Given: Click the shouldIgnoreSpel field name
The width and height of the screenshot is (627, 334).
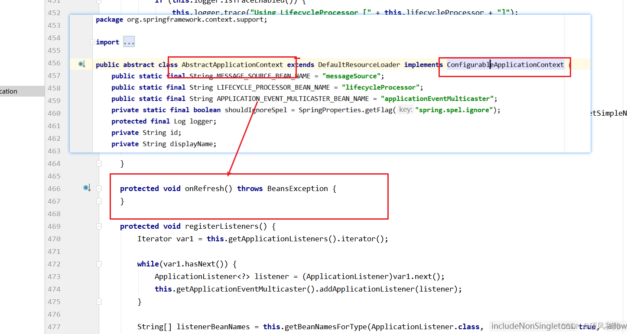Looking at the screenshot, I should (x=256, y=110).
